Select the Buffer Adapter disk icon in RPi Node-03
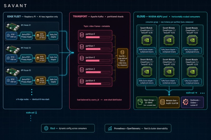The height and width of the screenshot is (140, 211). tap(38, 80)
